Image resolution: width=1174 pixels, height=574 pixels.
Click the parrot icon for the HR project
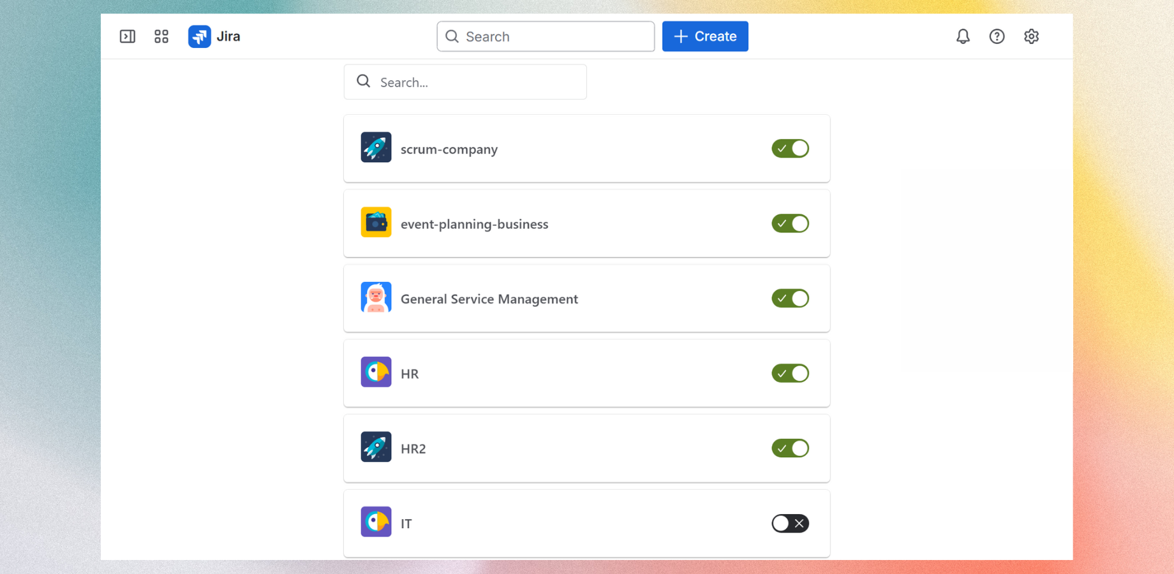coord(376,372)
